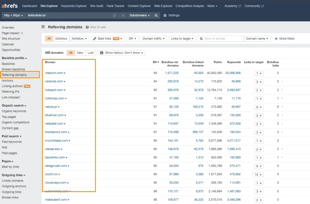Select the Lost domains tab
The width and height of the screenshot is (310, 204).
click(x=91, y=53)
